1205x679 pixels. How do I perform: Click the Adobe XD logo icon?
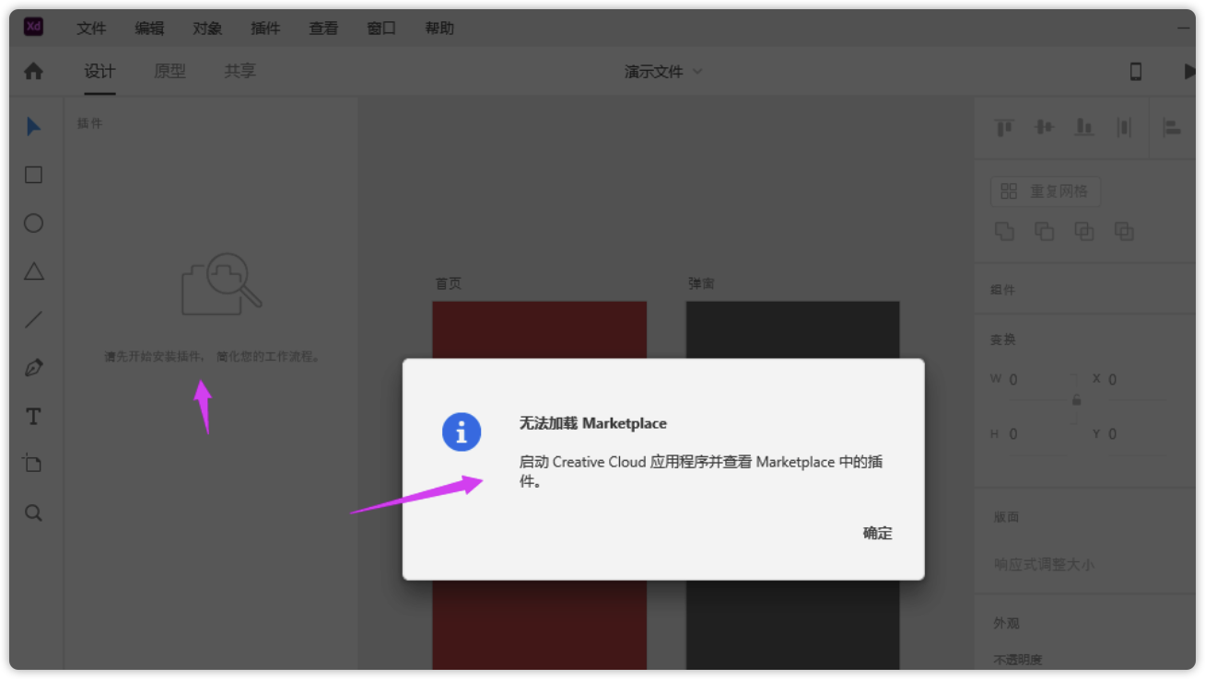pos(33,27)
